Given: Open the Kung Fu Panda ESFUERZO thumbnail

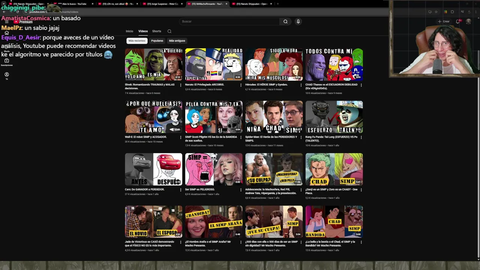Looking at the screenshot, I should (x=334, y=117).
